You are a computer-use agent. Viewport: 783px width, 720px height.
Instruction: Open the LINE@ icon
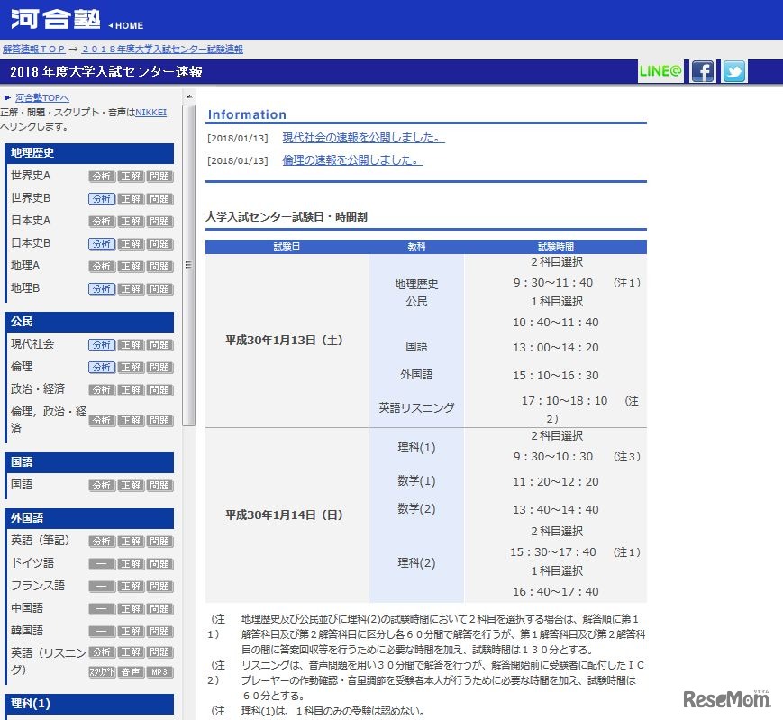click(660, 70)
